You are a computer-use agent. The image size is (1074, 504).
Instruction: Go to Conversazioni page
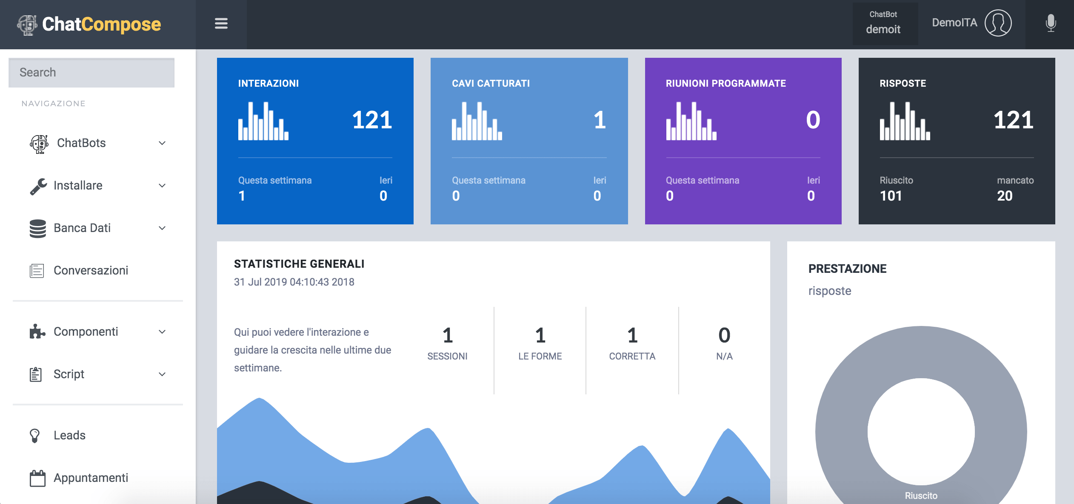click(98, 271)
